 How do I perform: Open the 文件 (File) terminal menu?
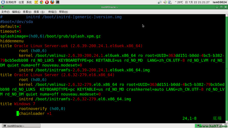[x=5, y=12]
